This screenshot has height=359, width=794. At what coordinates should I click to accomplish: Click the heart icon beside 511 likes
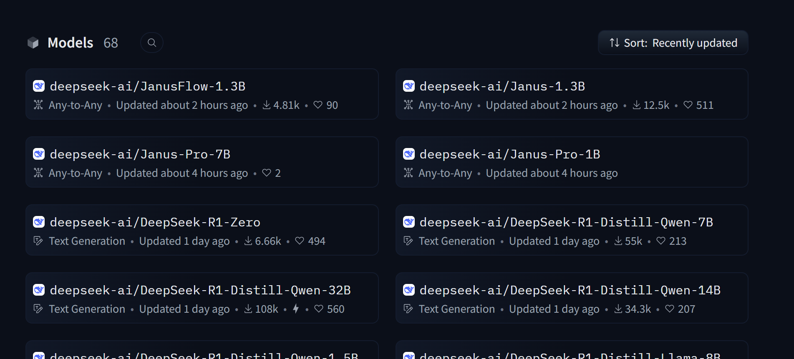click(688, 105)
